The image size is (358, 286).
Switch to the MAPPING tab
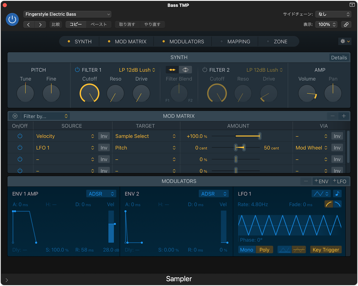pyautogui.click(x=238, y=42)
